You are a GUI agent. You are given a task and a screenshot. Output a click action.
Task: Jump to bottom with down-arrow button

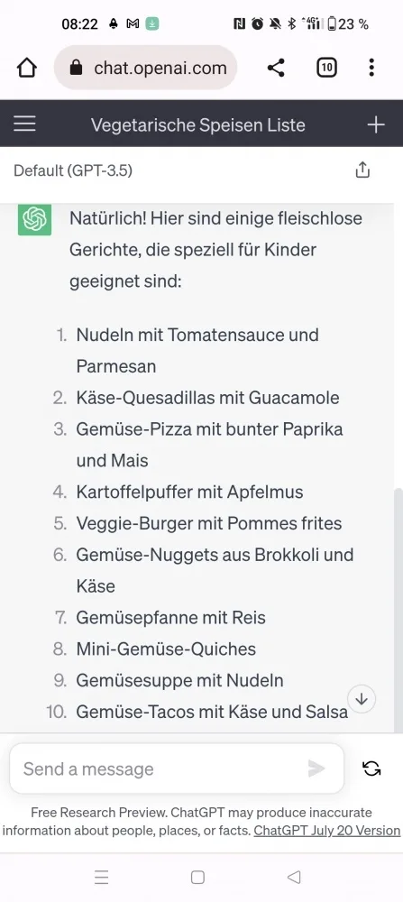(x=362, y=699)
